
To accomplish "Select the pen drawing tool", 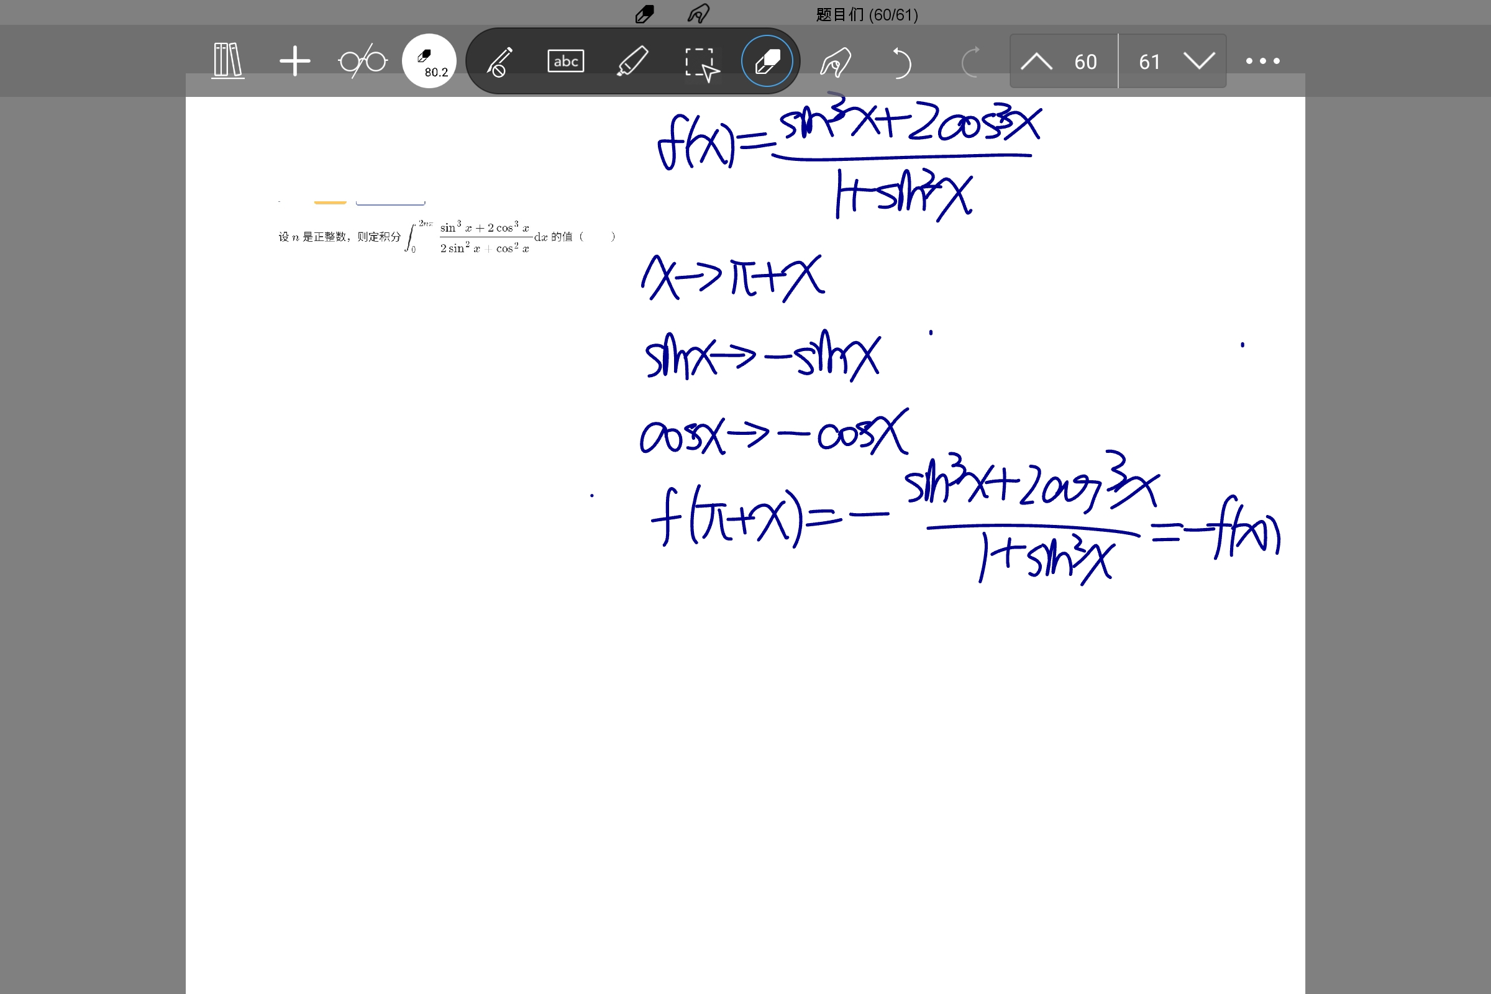I will point(499,62).
